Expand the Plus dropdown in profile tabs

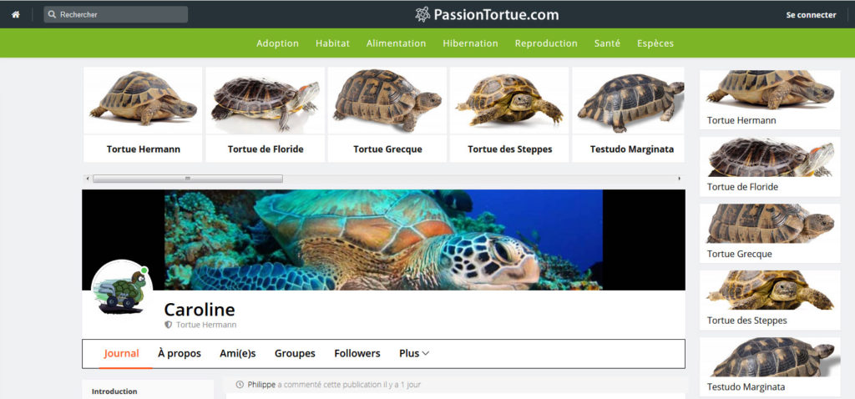click(x=414, y=353)
